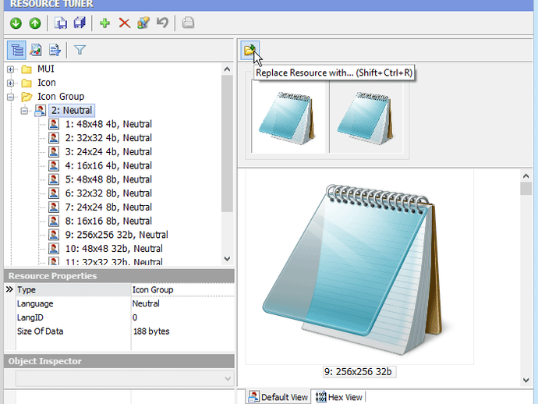Click resource tree scrollbar down arrow

(227, 259)
